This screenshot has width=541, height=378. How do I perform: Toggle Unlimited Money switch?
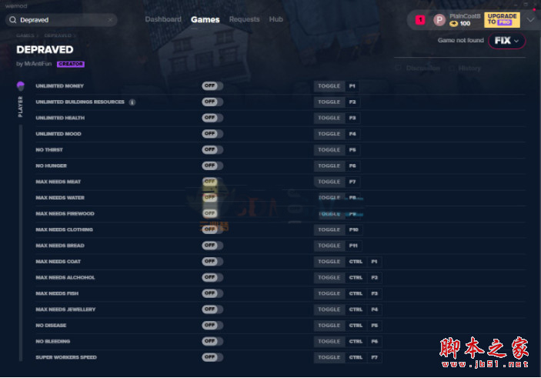(x=212, y=85)
